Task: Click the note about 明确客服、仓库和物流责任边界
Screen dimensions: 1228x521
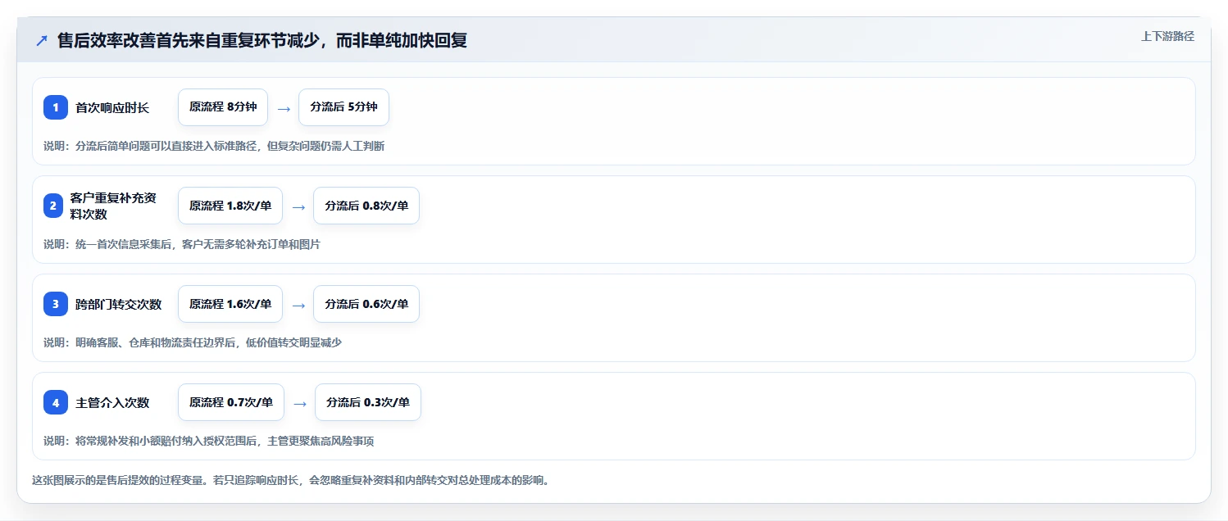Action: (x=193, y=342)
